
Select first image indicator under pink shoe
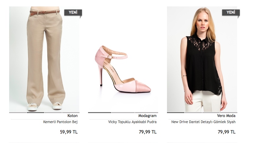(100, 112)
